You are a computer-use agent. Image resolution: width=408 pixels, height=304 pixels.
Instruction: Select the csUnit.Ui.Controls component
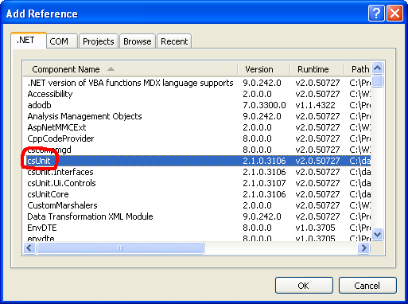click(x=61, y=183)
